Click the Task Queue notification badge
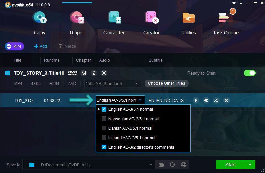This screenshot has width=265, height=173. [233, 11]
